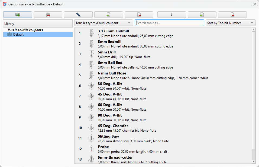
Task: Select the 5mm Drill tool icon
Action: (91, 54)
